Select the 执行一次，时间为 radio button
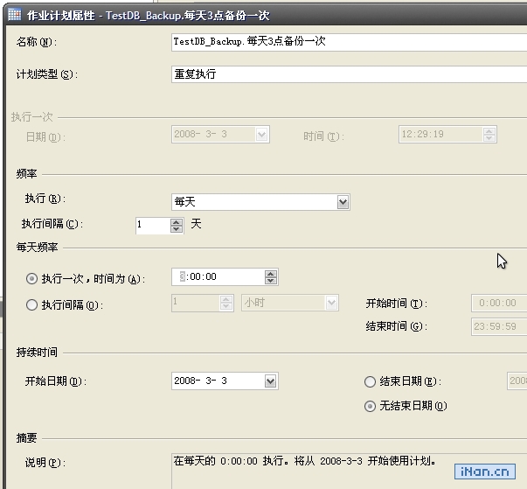527x489 pixels. coord(32,278)
